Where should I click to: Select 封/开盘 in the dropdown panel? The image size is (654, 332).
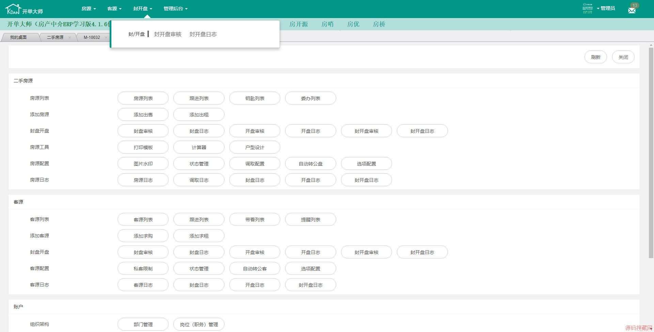(136, 34)
